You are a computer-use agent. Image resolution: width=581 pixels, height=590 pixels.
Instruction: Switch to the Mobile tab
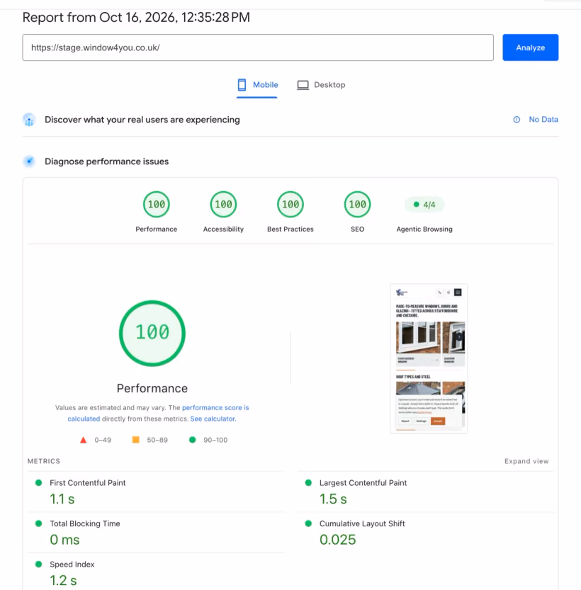pyautogui.click(x=257, y=85)
